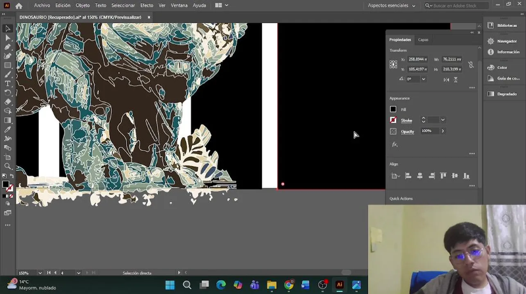Click the Opacity label link
Image resolution: width=526 pixels, height=294 pixels.
pyautogui.click(x=408, y=131)
